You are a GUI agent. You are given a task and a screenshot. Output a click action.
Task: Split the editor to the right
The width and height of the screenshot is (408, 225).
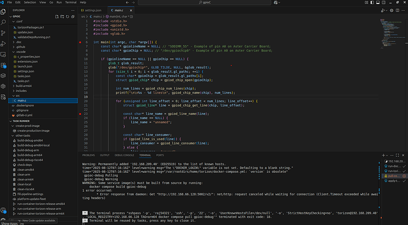click(x=397, y=11)
